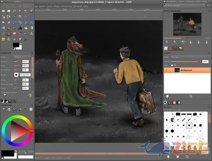The width and height of the screenshot is (212, 161).
Task: Select the Crop knife tool
Action: click(9, 22)
